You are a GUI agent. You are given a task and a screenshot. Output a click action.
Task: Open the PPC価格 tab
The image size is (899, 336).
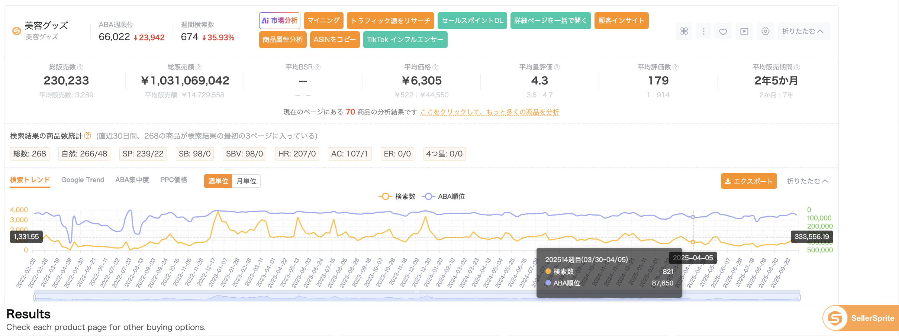coord(174,180)
